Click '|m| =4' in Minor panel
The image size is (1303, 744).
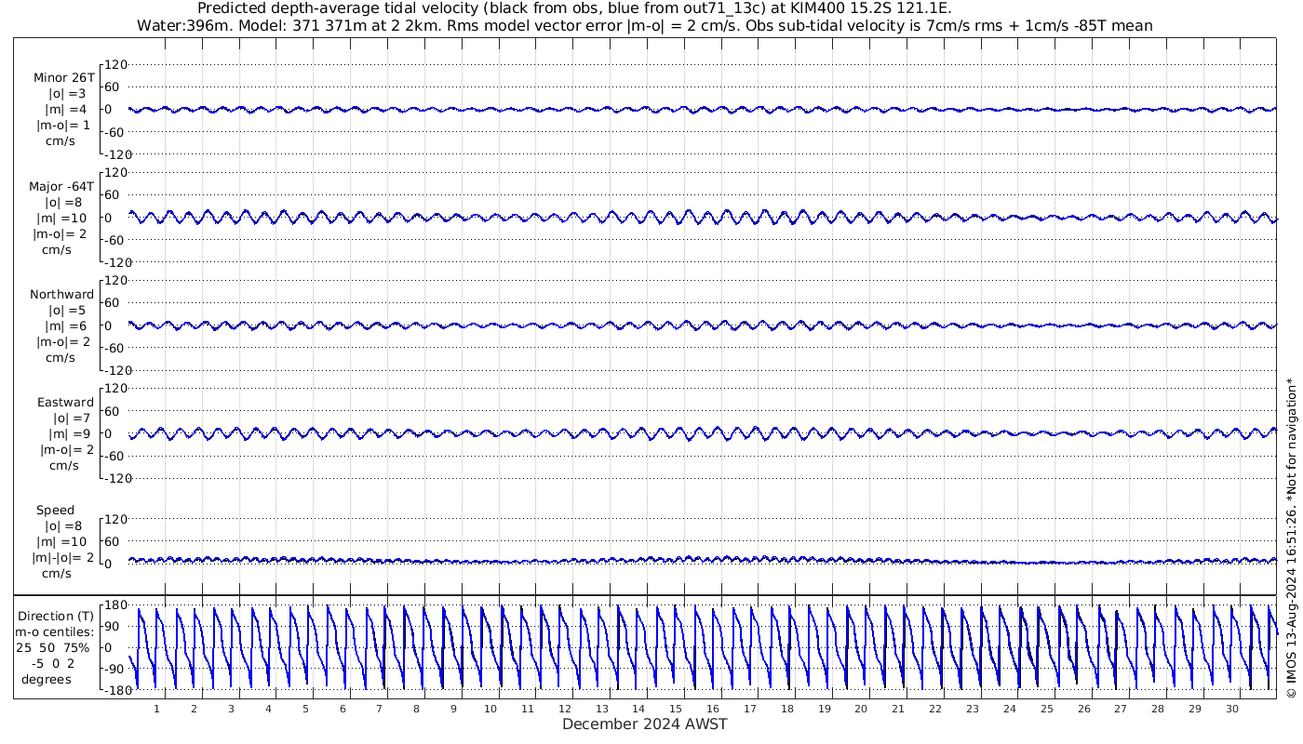(x=66, y=110)
